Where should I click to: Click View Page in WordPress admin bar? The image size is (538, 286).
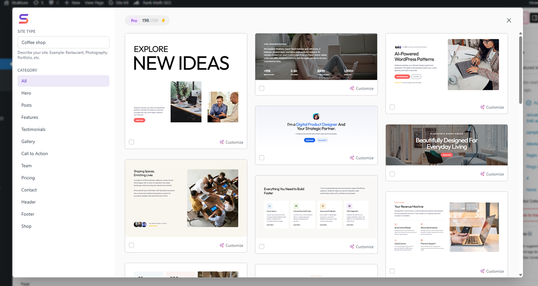pyautogui.click(x=95, y=3)
